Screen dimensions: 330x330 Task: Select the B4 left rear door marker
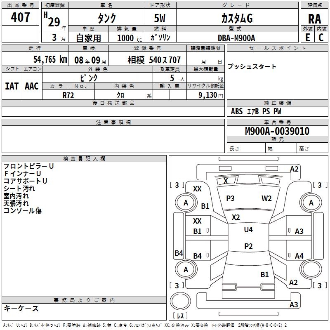click(x=198, y=256)
